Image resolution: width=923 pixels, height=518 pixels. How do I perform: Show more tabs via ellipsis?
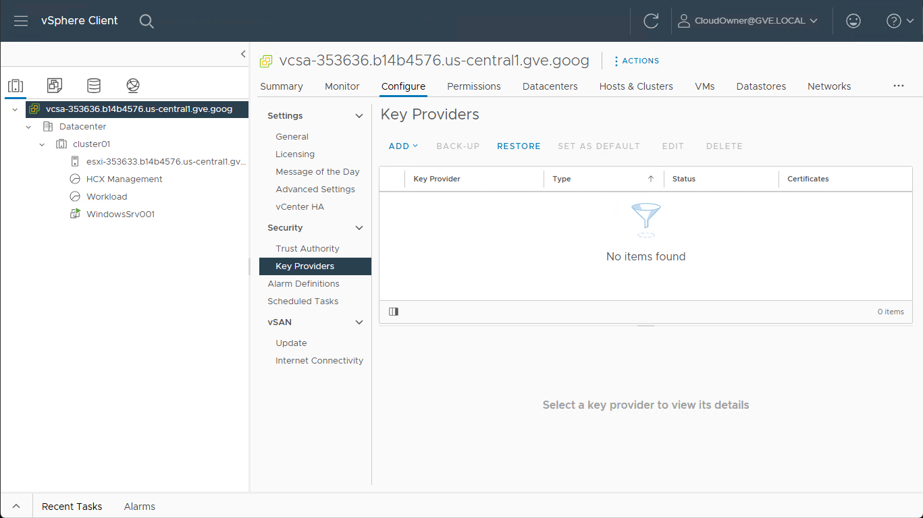898,86
